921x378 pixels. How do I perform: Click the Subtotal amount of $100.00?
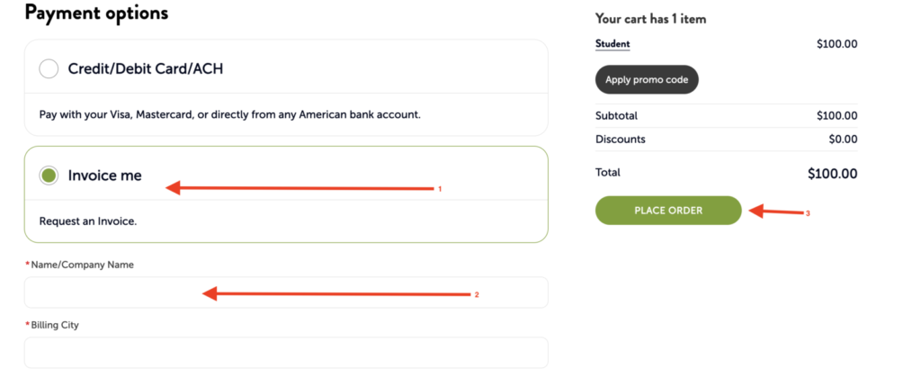[x=836, y=116]
